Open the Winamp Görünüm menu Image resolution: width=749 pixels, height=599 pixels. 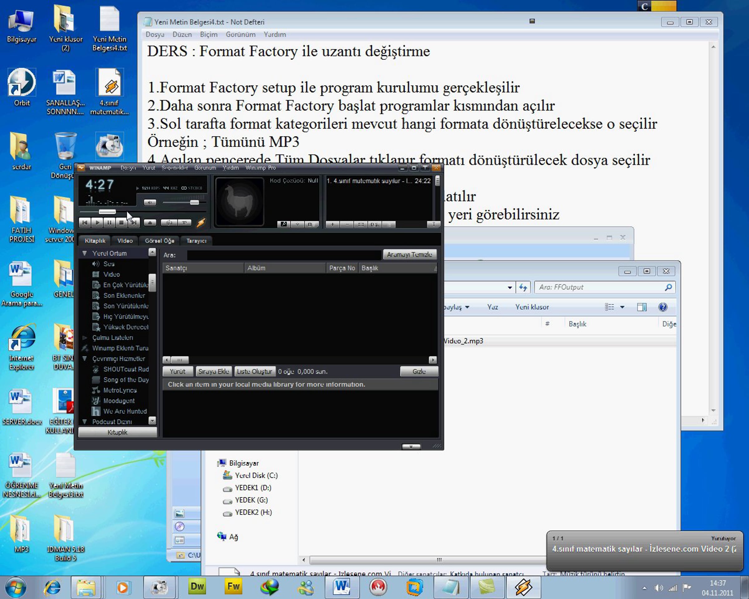205,168
